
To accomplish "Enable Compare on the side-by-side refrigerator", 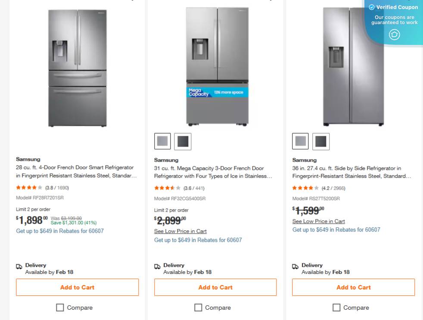I will [336, 307].
